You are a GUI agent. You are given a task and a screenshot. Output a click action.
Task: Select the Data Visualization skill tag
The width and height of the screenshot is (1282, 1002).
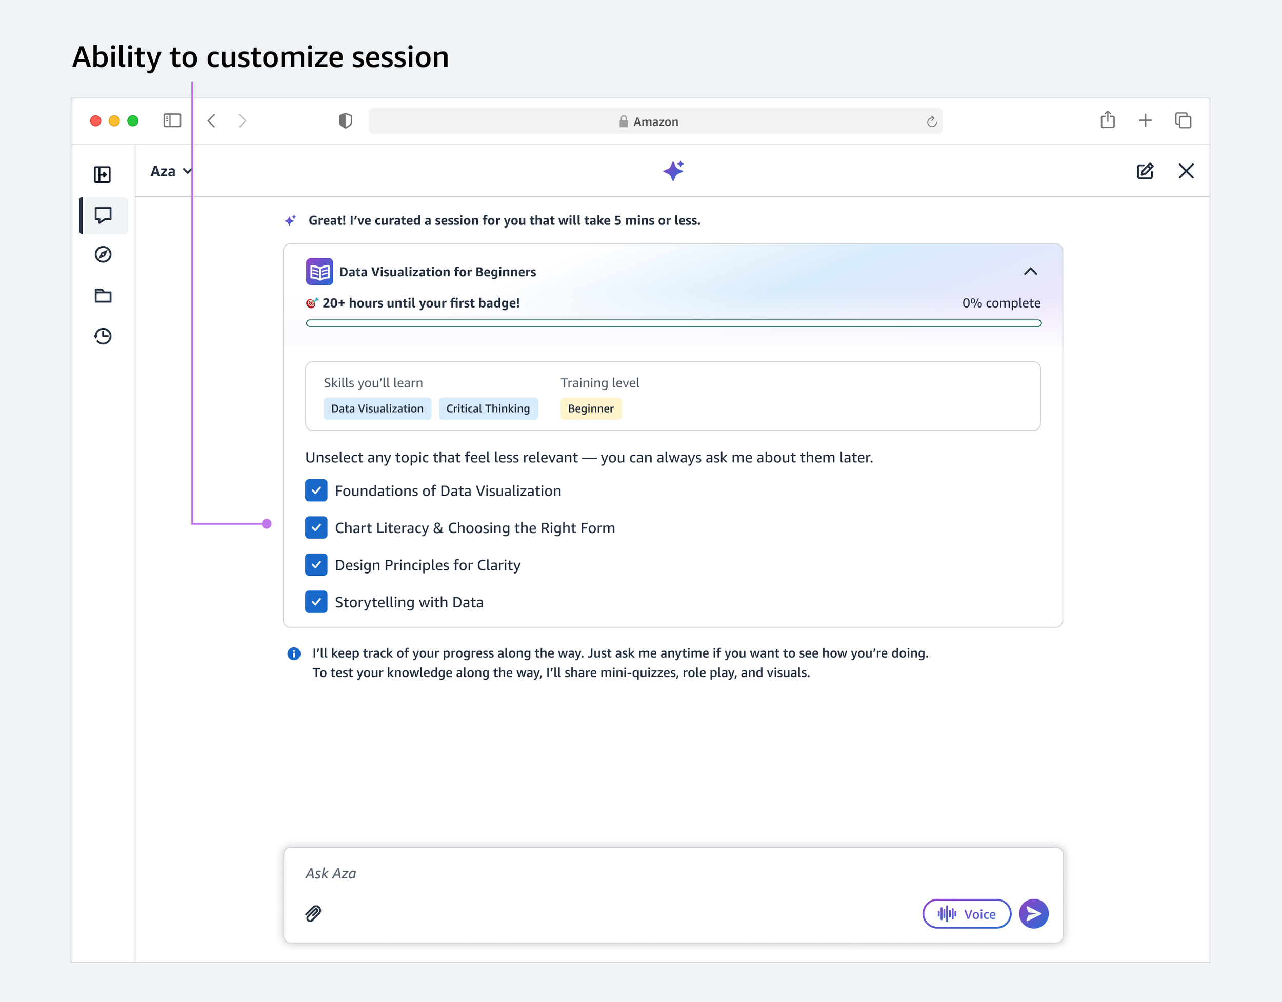377,408
